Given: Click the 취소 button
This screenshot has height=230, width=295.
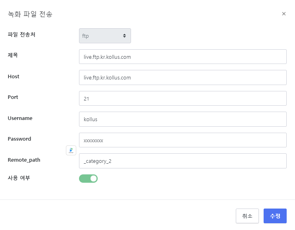Looking at the screenshot, I should [247, 216].
